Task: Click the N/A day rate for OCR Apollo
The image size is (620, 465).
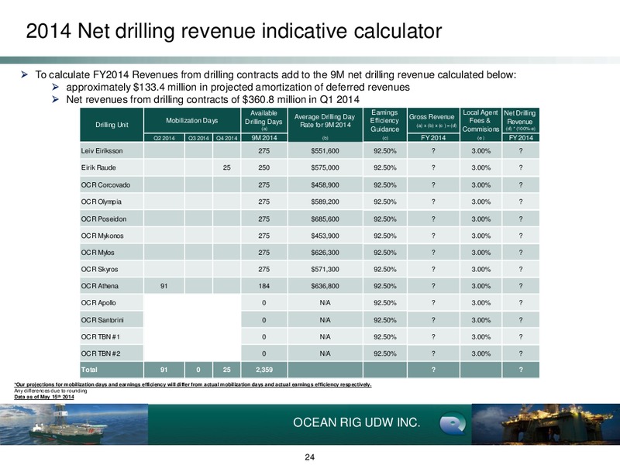Action: click(325, 303)
